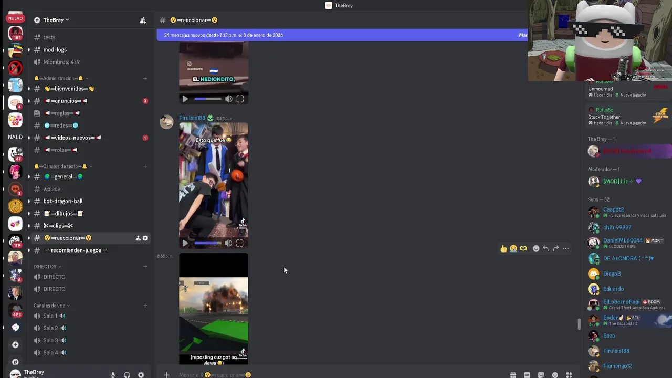Collapse the Canales de texto category

(x=64, y=166)
